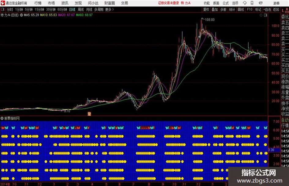Switch to 分时 chart
The width and height of the screenshot is (289, 186).
(x=10, y=9)
